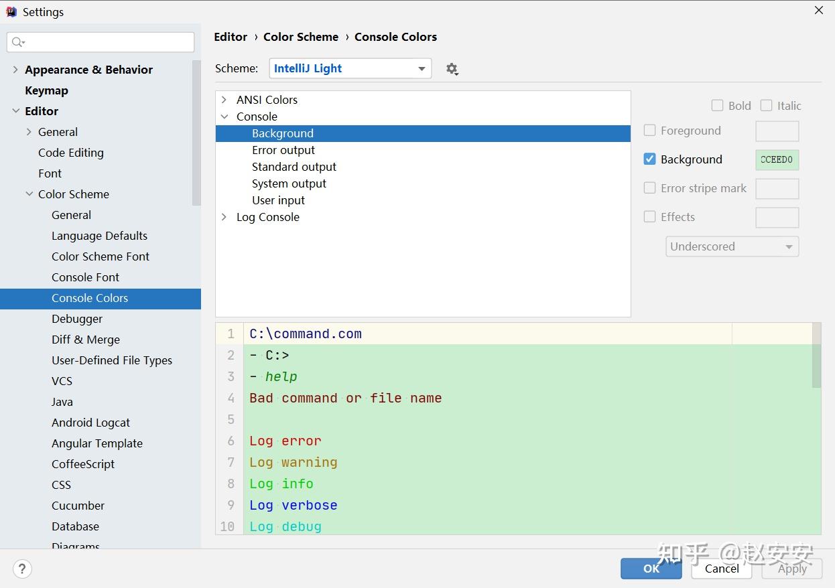Open VCS color settings
The width and height of the screenshot is (835, 588).
coord(62,381)
